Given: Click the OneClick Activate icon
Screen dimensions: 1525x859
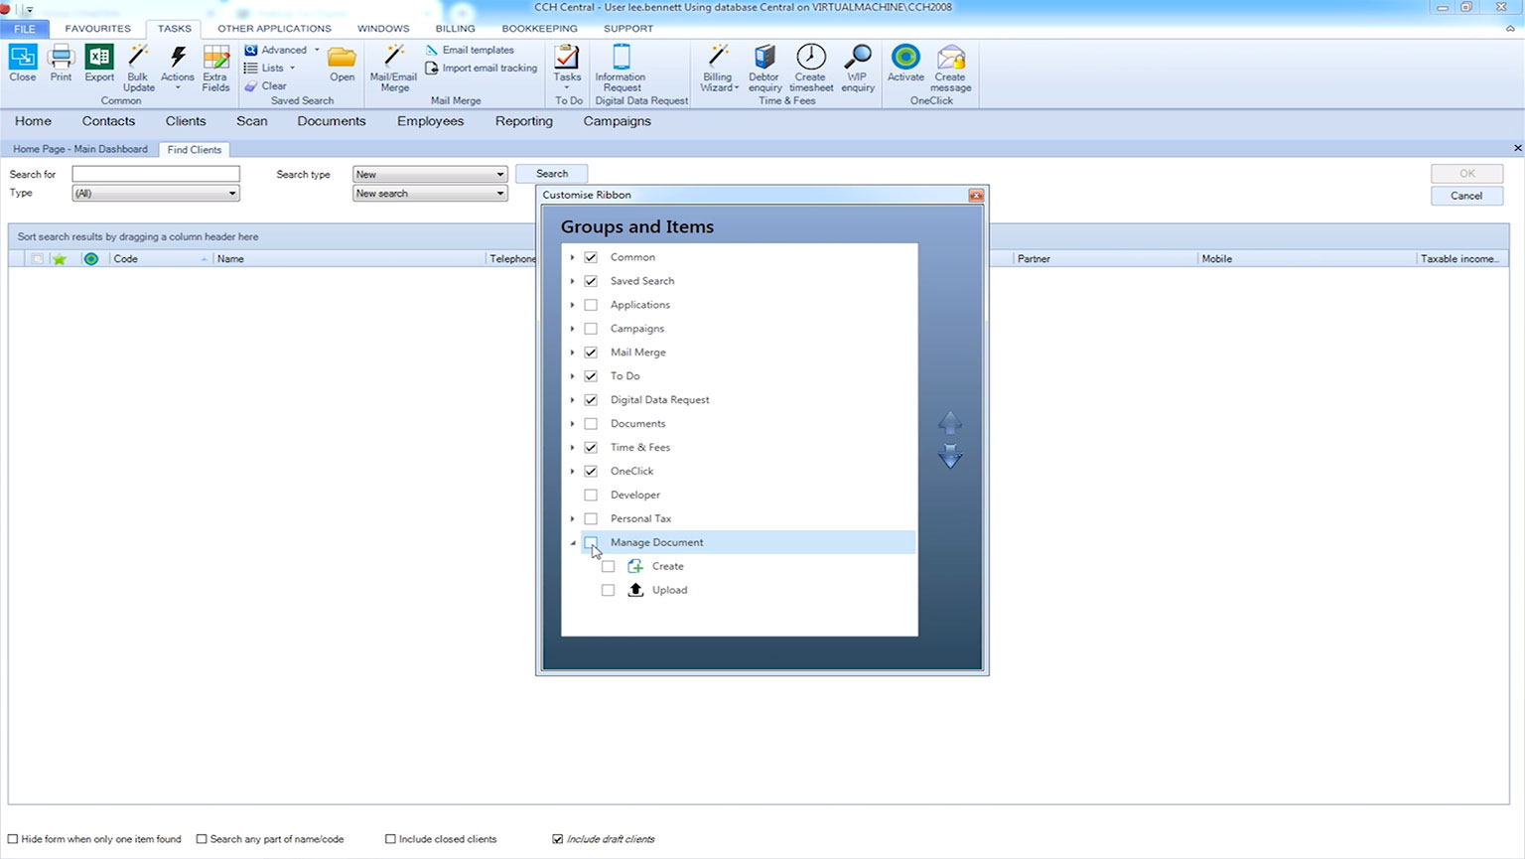Looking at the screenshot, I should point(904,58).
